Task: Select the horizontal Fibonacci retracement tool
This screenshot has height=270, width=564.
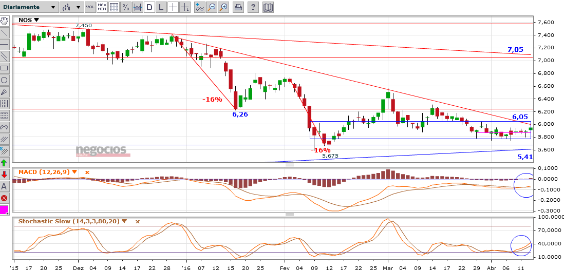Action: point(4,116)
